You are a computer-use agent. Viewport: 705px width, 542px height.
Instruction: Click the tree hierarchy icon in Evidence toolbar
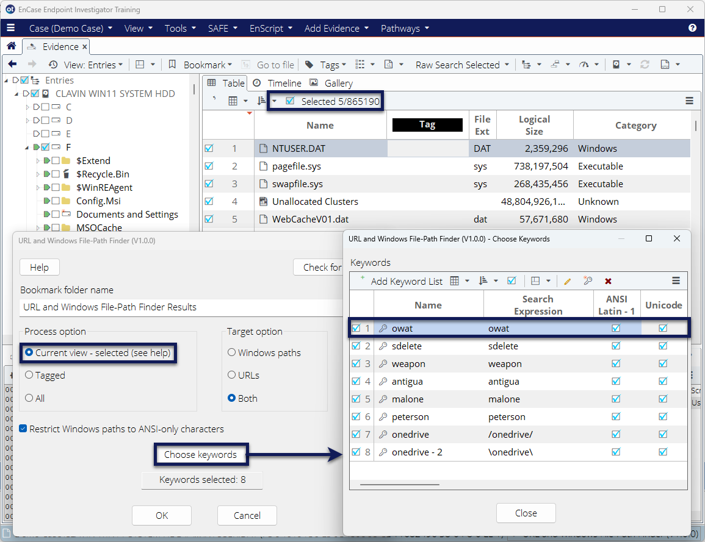click(526, 64)
